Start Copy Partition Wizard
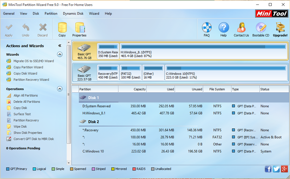This screenshot has width=290, height=179. click(28, 67)
